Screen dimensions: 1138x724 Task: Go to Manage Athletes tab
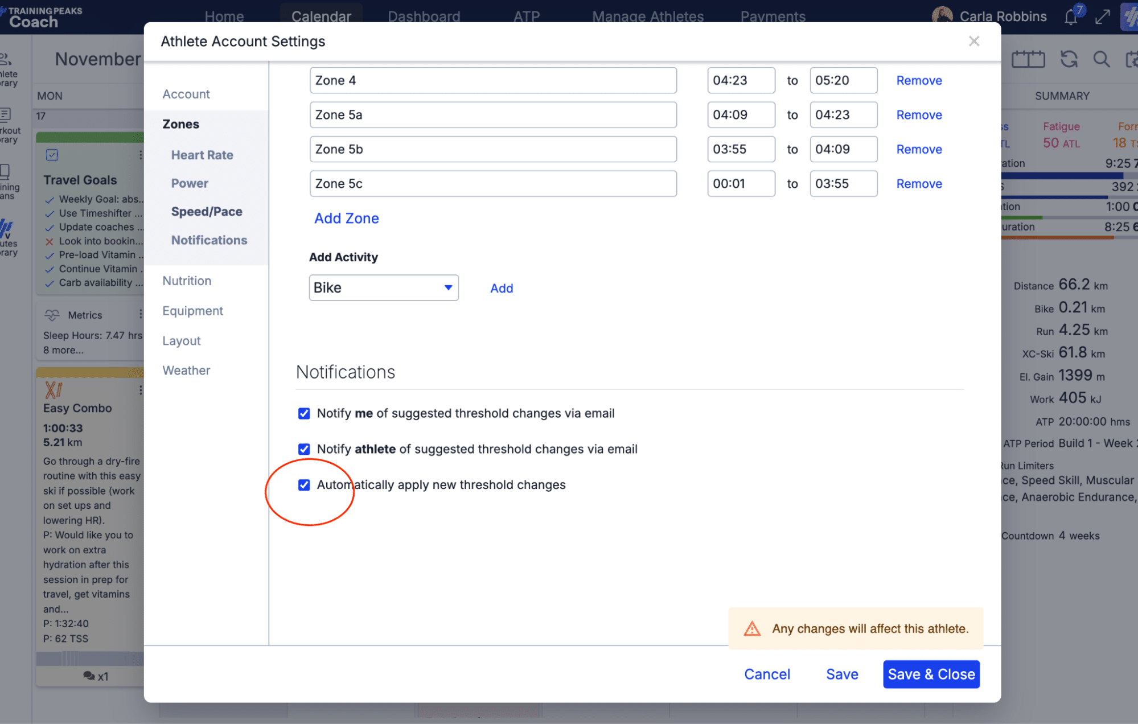[648, 17]
